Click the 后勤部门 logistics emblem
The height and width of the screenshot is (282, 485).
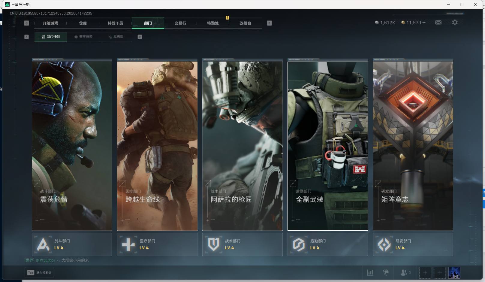299,244
